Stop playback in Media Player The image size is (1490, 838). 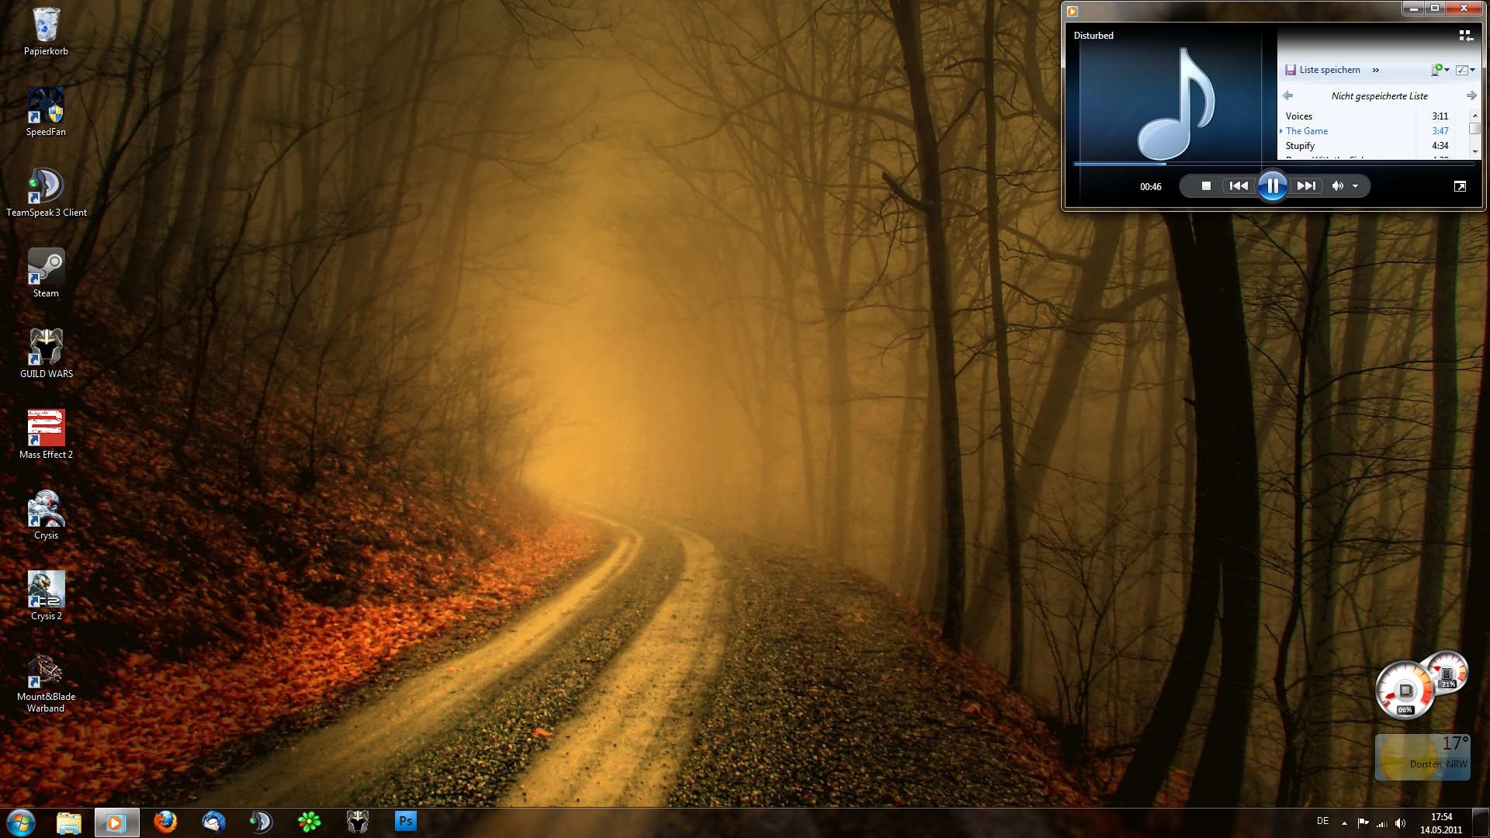1206,186
